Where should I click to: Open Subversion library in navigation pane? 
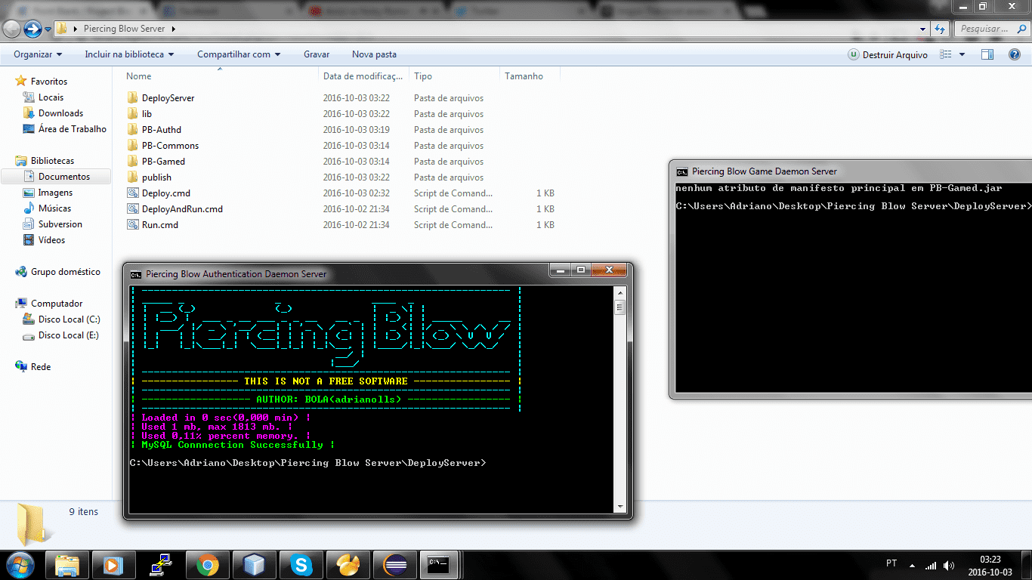coord(60,224)
